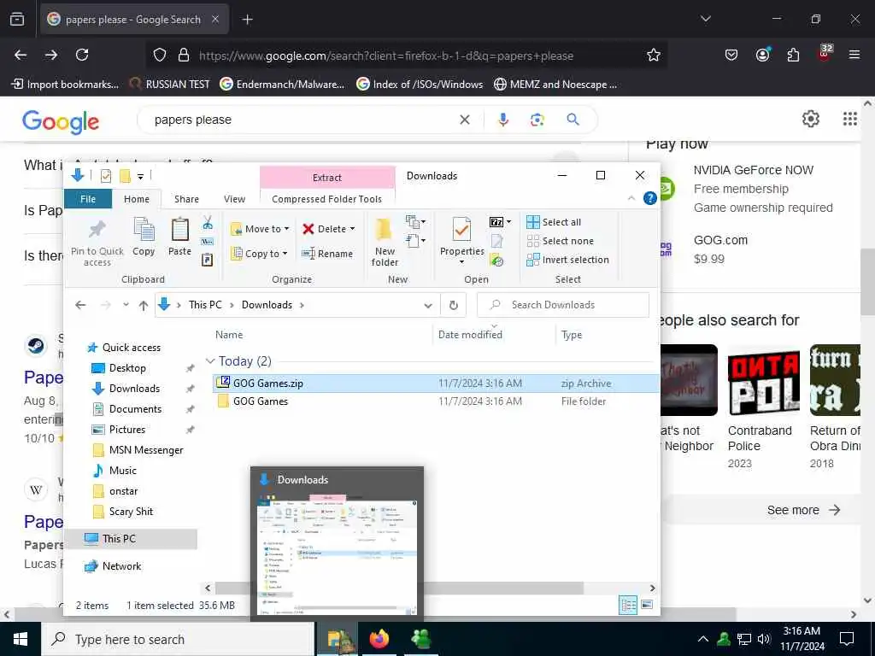
Task: Open Delete dropdown arrow
Action: tap(352, 229)
